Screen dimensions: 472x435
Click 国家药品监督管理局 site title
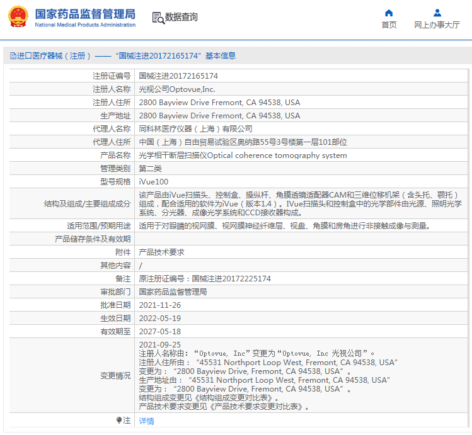click(84, 13)
